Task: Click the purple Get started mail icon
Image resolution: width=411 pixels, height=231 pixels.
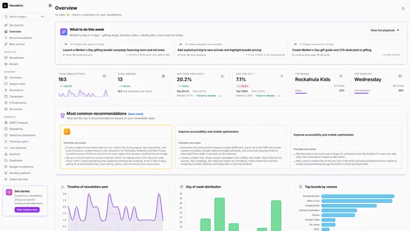Action: [9, 193]
